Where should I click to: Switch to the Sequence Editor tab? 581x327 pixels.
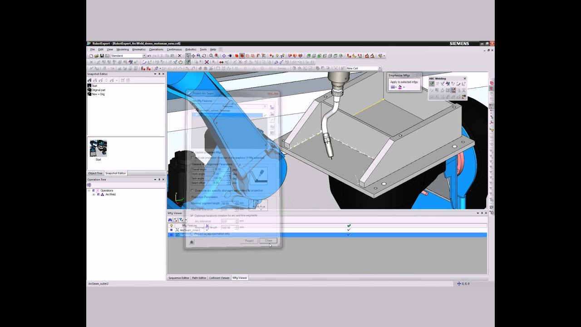[179, 278]
